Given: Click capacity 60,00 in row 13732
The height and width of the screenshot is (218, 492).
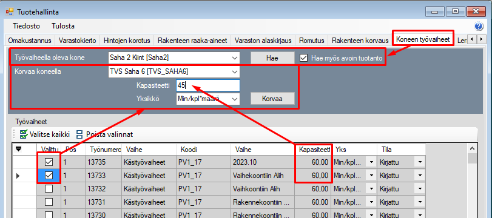Looking at the screenshot, I should [313, 189].
